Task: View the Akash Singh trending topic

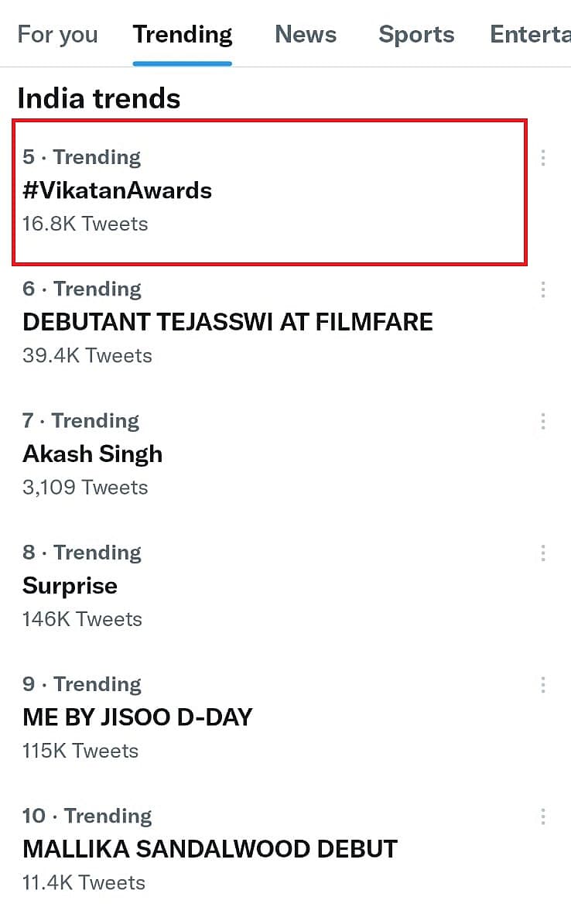Action: coord(93,454)
